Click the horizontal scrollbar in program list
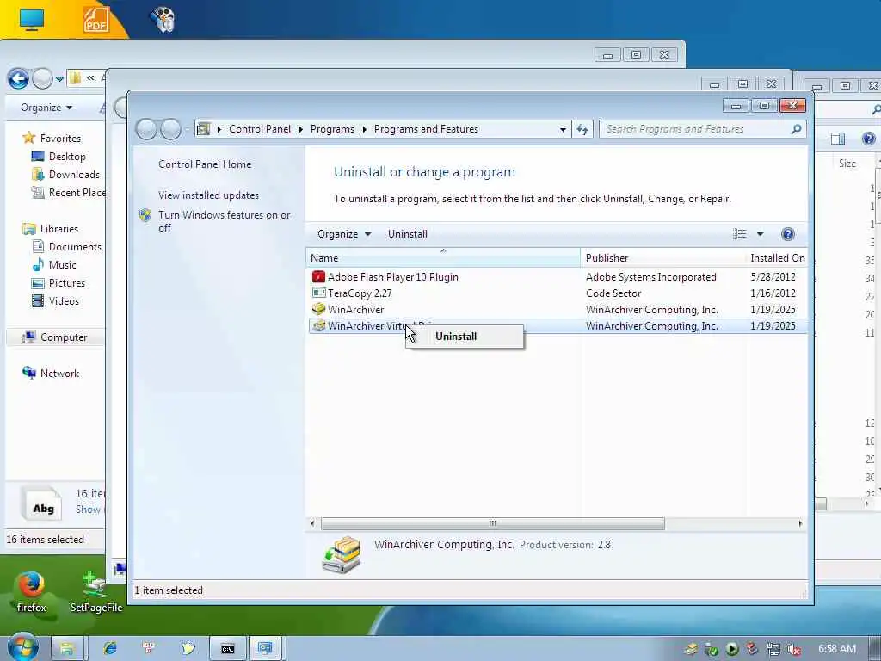 pos(493,523)
